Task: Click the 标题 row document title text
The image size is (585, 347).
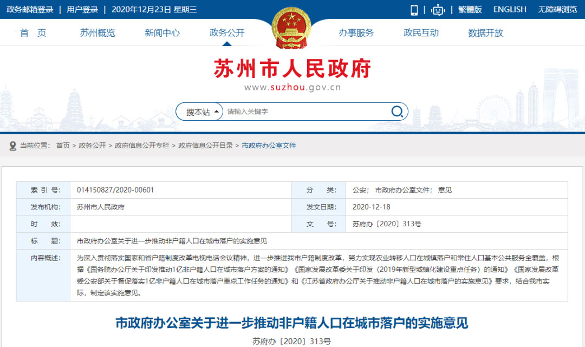Action: tap(172, 241)
